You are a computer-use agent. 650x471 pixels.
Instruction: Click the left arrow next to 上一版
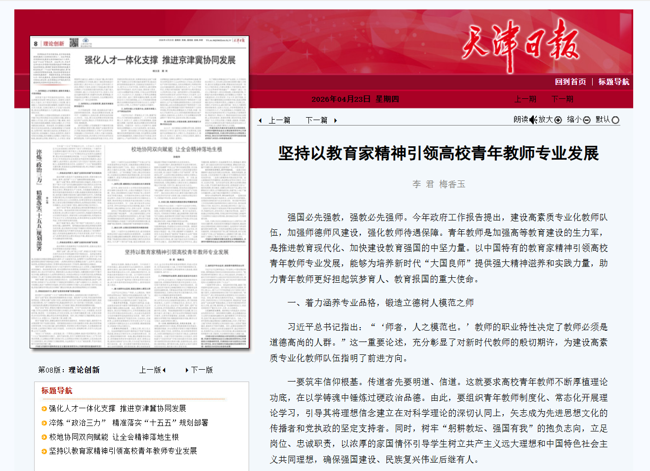tap(164, 370)
